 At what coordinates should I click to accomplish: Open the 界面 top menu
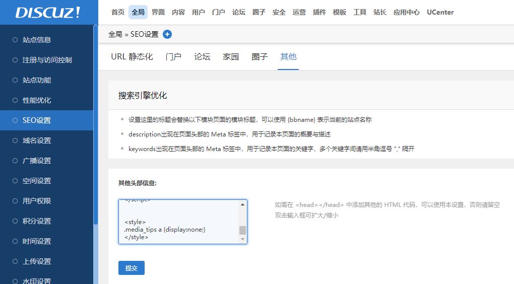click(x=158, y=12)
